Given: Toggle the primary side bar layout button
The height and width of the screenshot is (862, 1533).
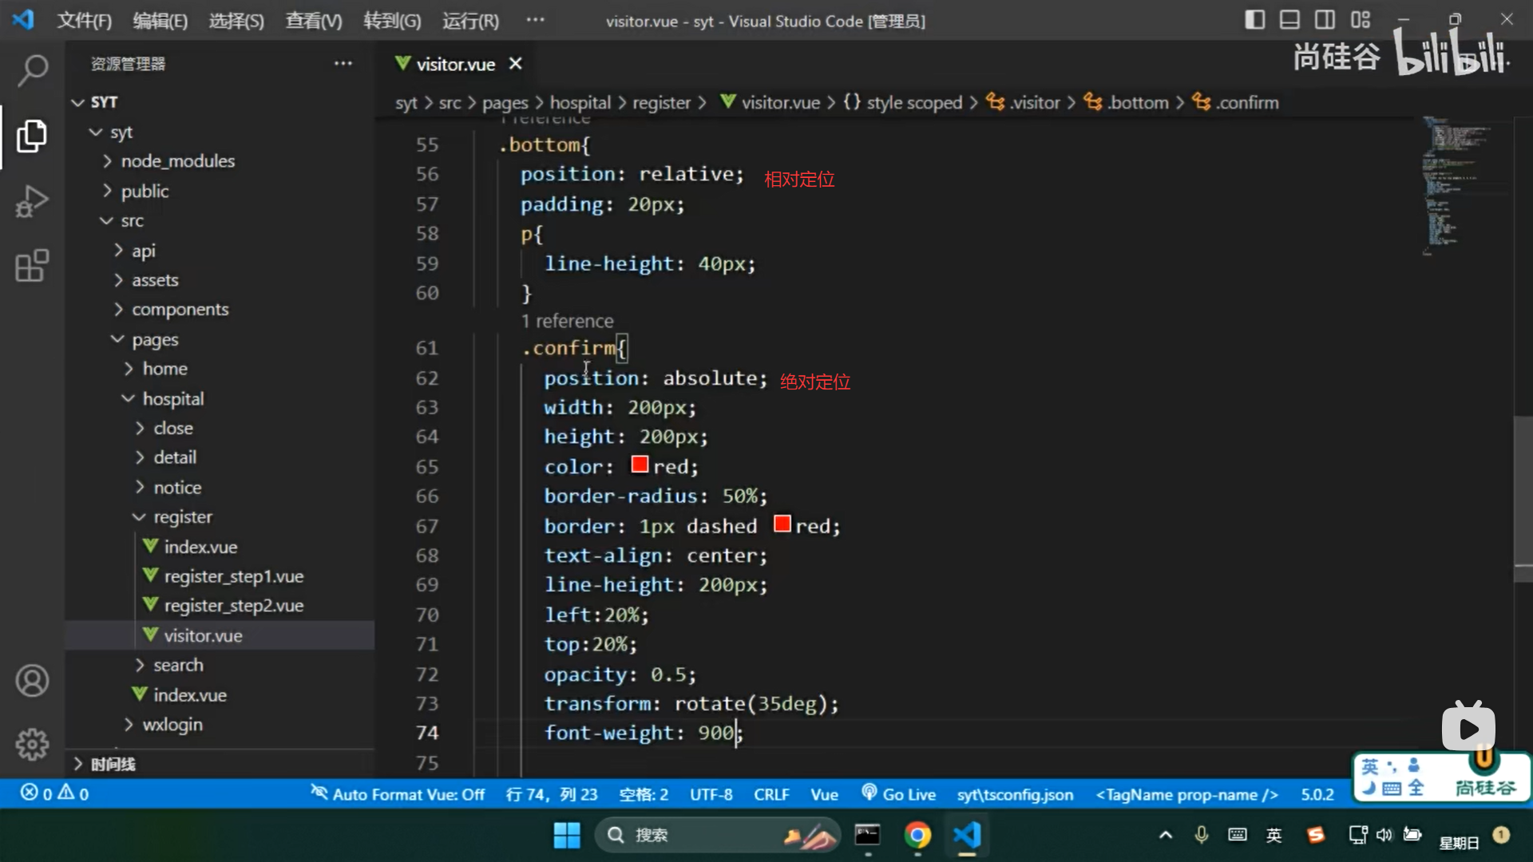Looking at the screenshot, I should point(1254,20).
